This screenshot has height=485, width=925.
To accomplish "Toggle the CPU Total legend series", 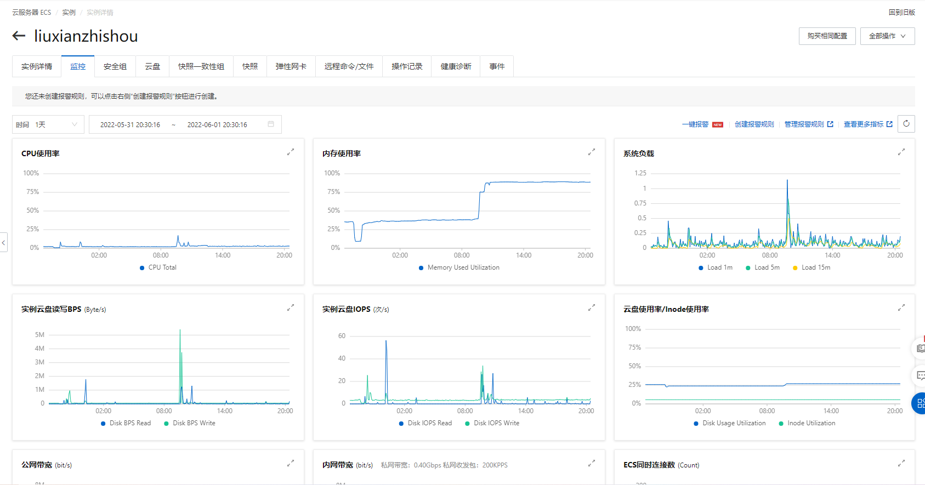I will (158, 267).
